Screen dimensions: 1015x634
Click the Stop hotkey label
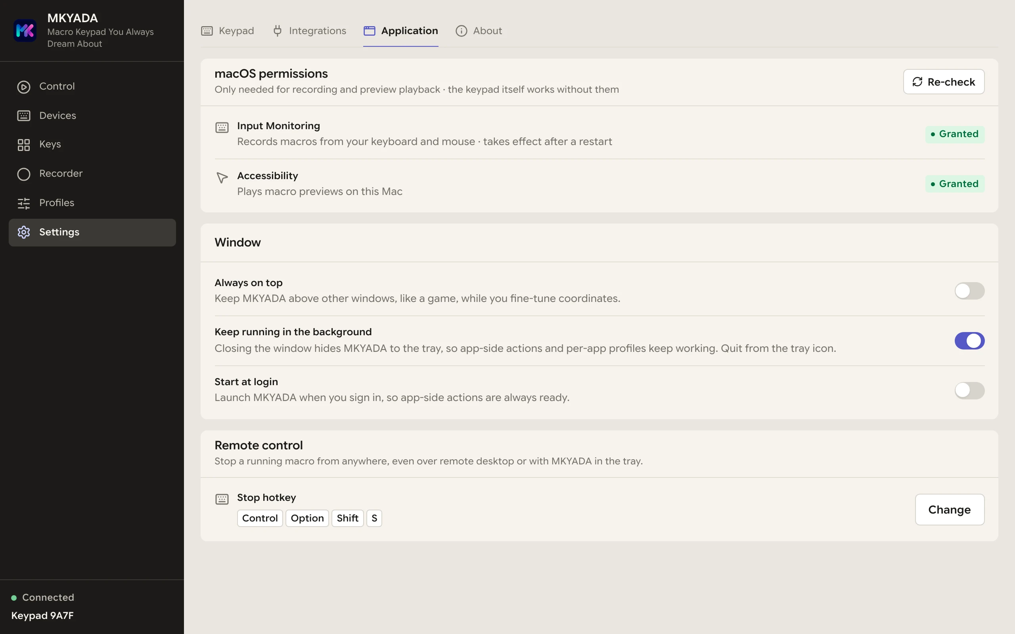pos(266,498)
